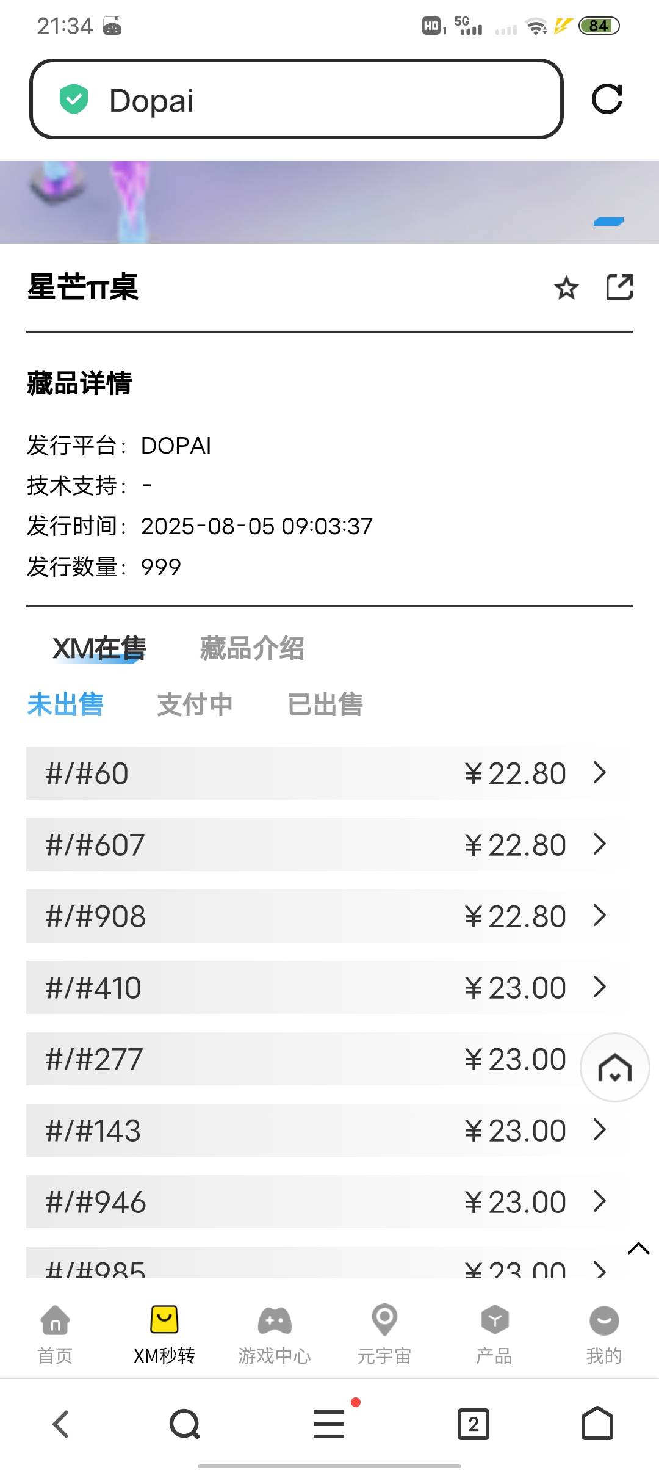
Task: Open XM秒转 in bottom navigation
Action: coord(164,1335)
